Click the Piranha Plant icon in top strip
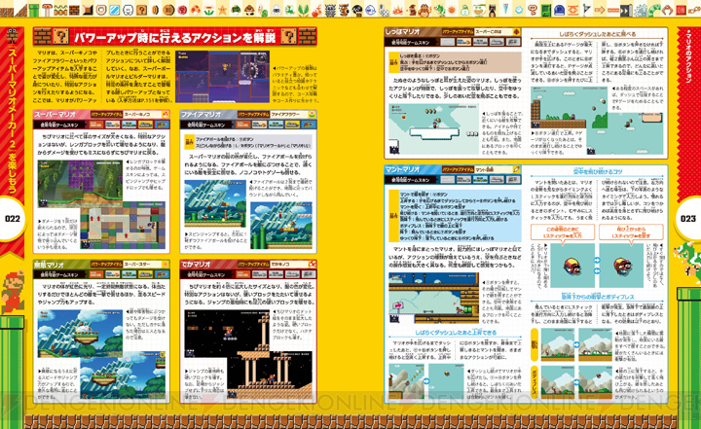This screenshot has width=701, height=429. [303, 10]
